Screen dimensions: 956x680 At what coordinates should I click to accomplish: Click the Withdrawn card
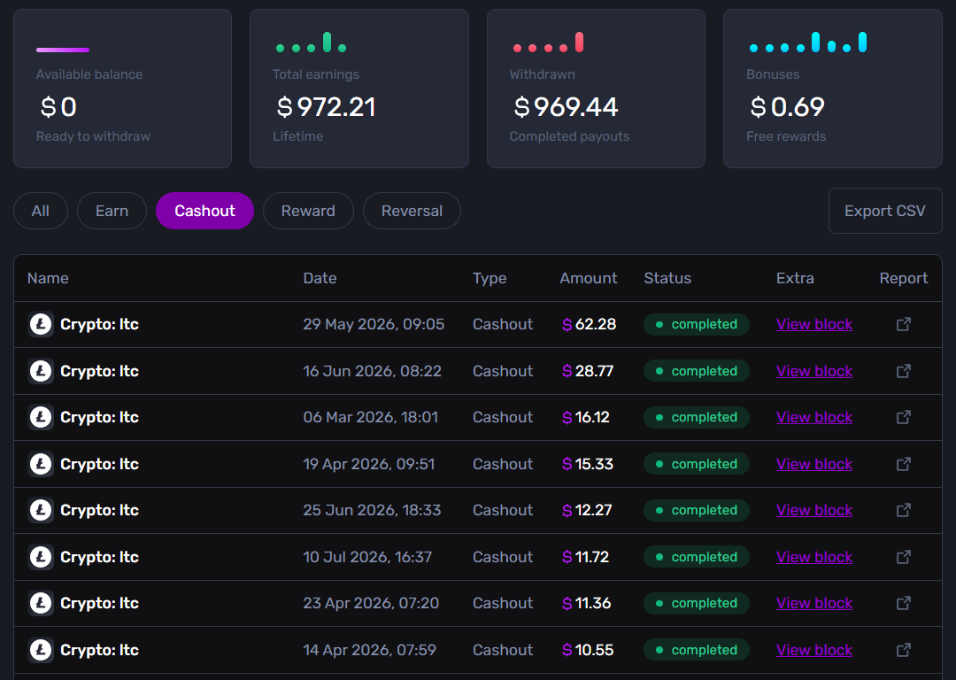click(x=596, y=89)
